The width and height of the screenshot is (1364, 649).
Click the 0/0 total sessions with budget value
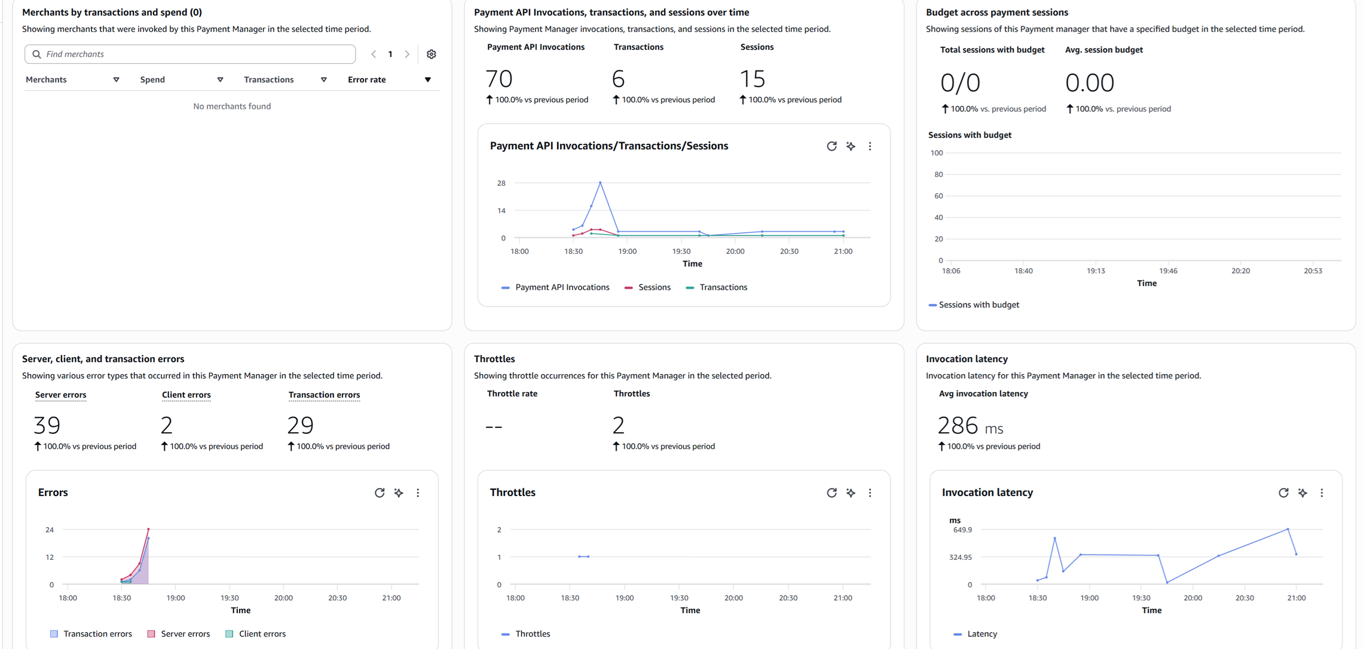click(961, 82)
